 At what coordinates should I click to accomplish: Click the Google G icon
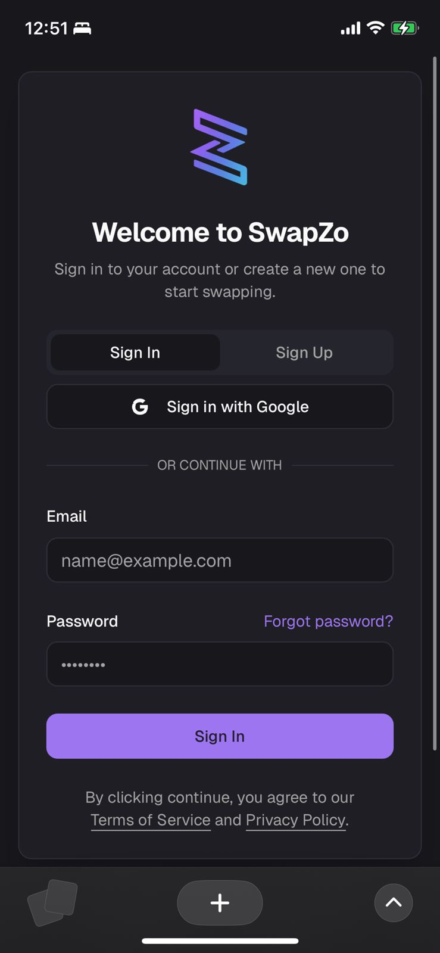pos(140,407)
